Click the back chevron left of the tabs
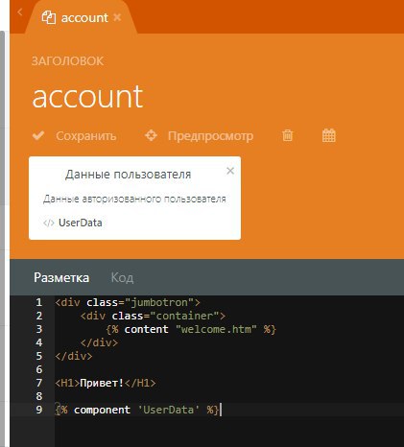Viewport: 404px width, 447px height. click(20, 12)
